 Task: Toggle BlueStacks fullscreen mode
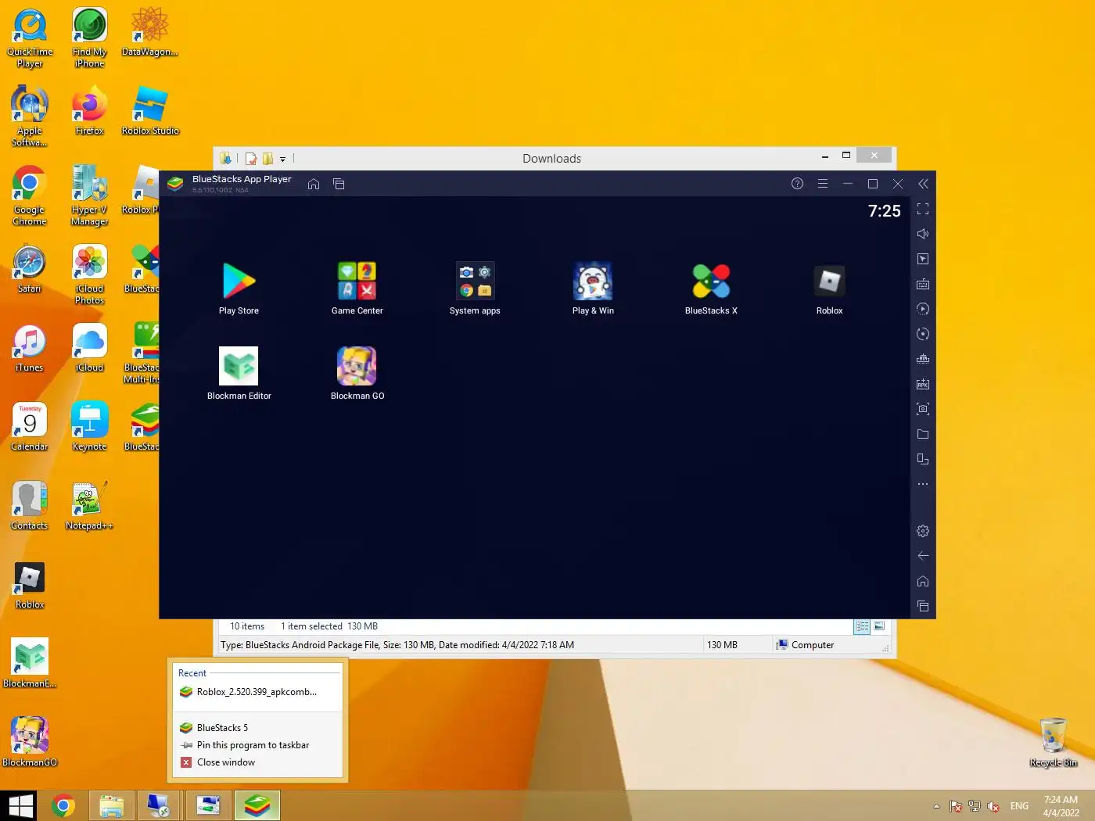tap(923, 209)
